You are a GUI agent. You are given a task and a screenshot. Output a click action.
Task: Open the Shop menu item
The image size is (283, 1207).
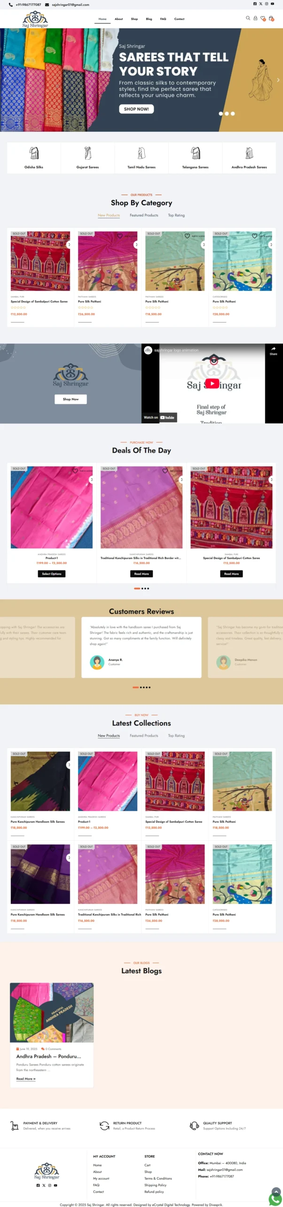coord(134,19)
